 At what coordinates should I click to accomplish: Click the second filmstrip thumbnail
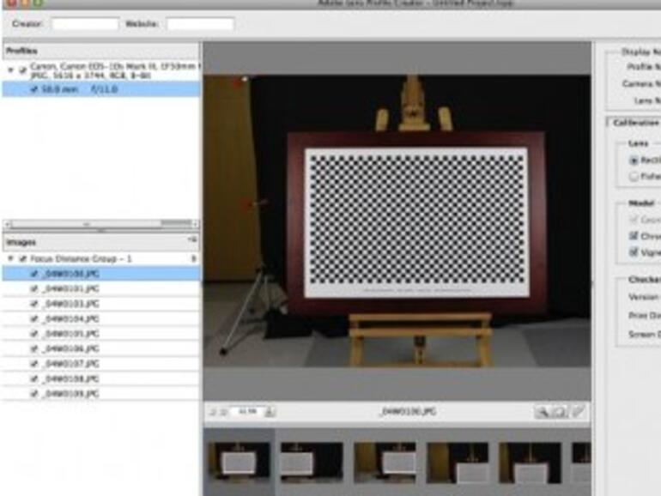(312, 462)
